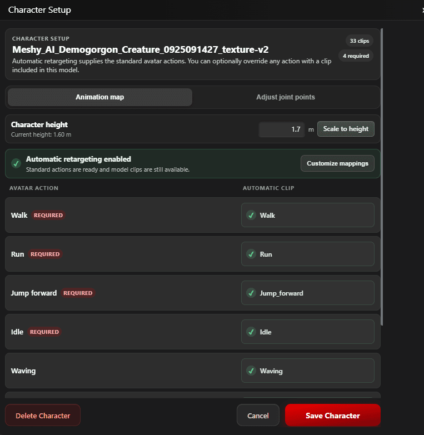Open Customize mappings

[337, 163]
